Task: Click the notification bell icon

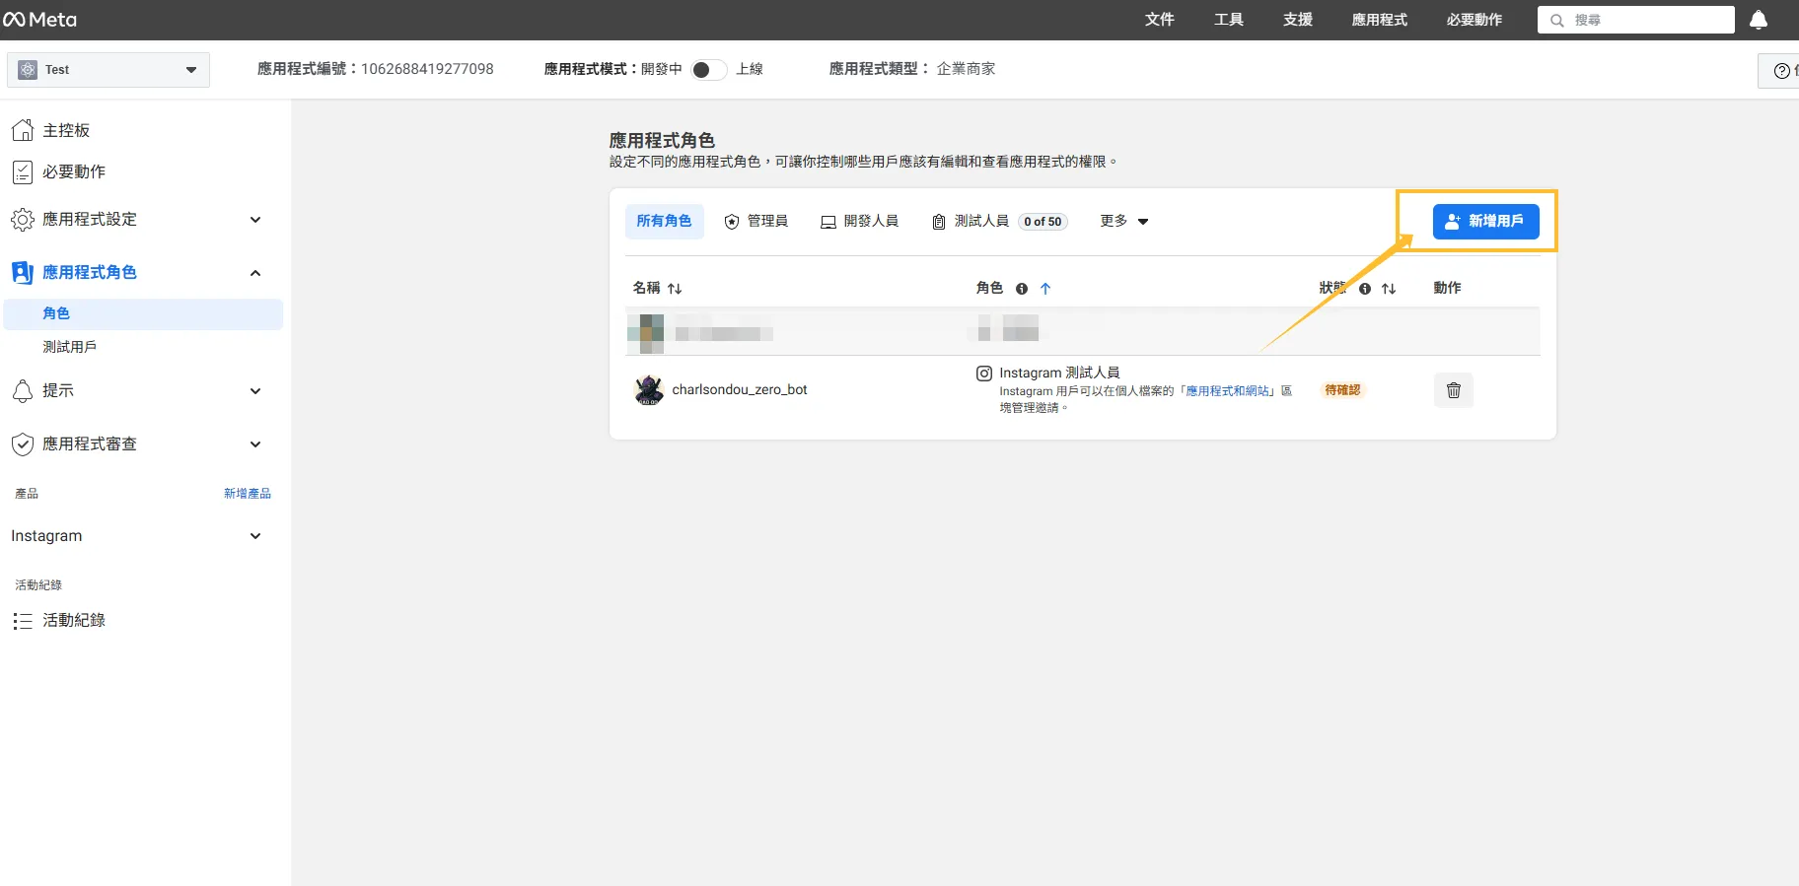Action: coord(1758,20)
